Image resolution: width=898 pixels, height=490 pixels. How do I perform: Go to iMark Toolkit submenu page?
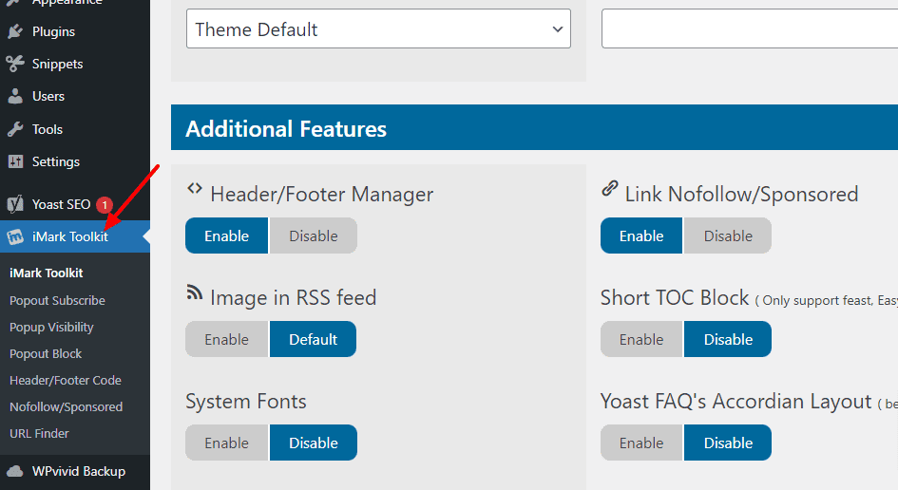click(47, 273)
